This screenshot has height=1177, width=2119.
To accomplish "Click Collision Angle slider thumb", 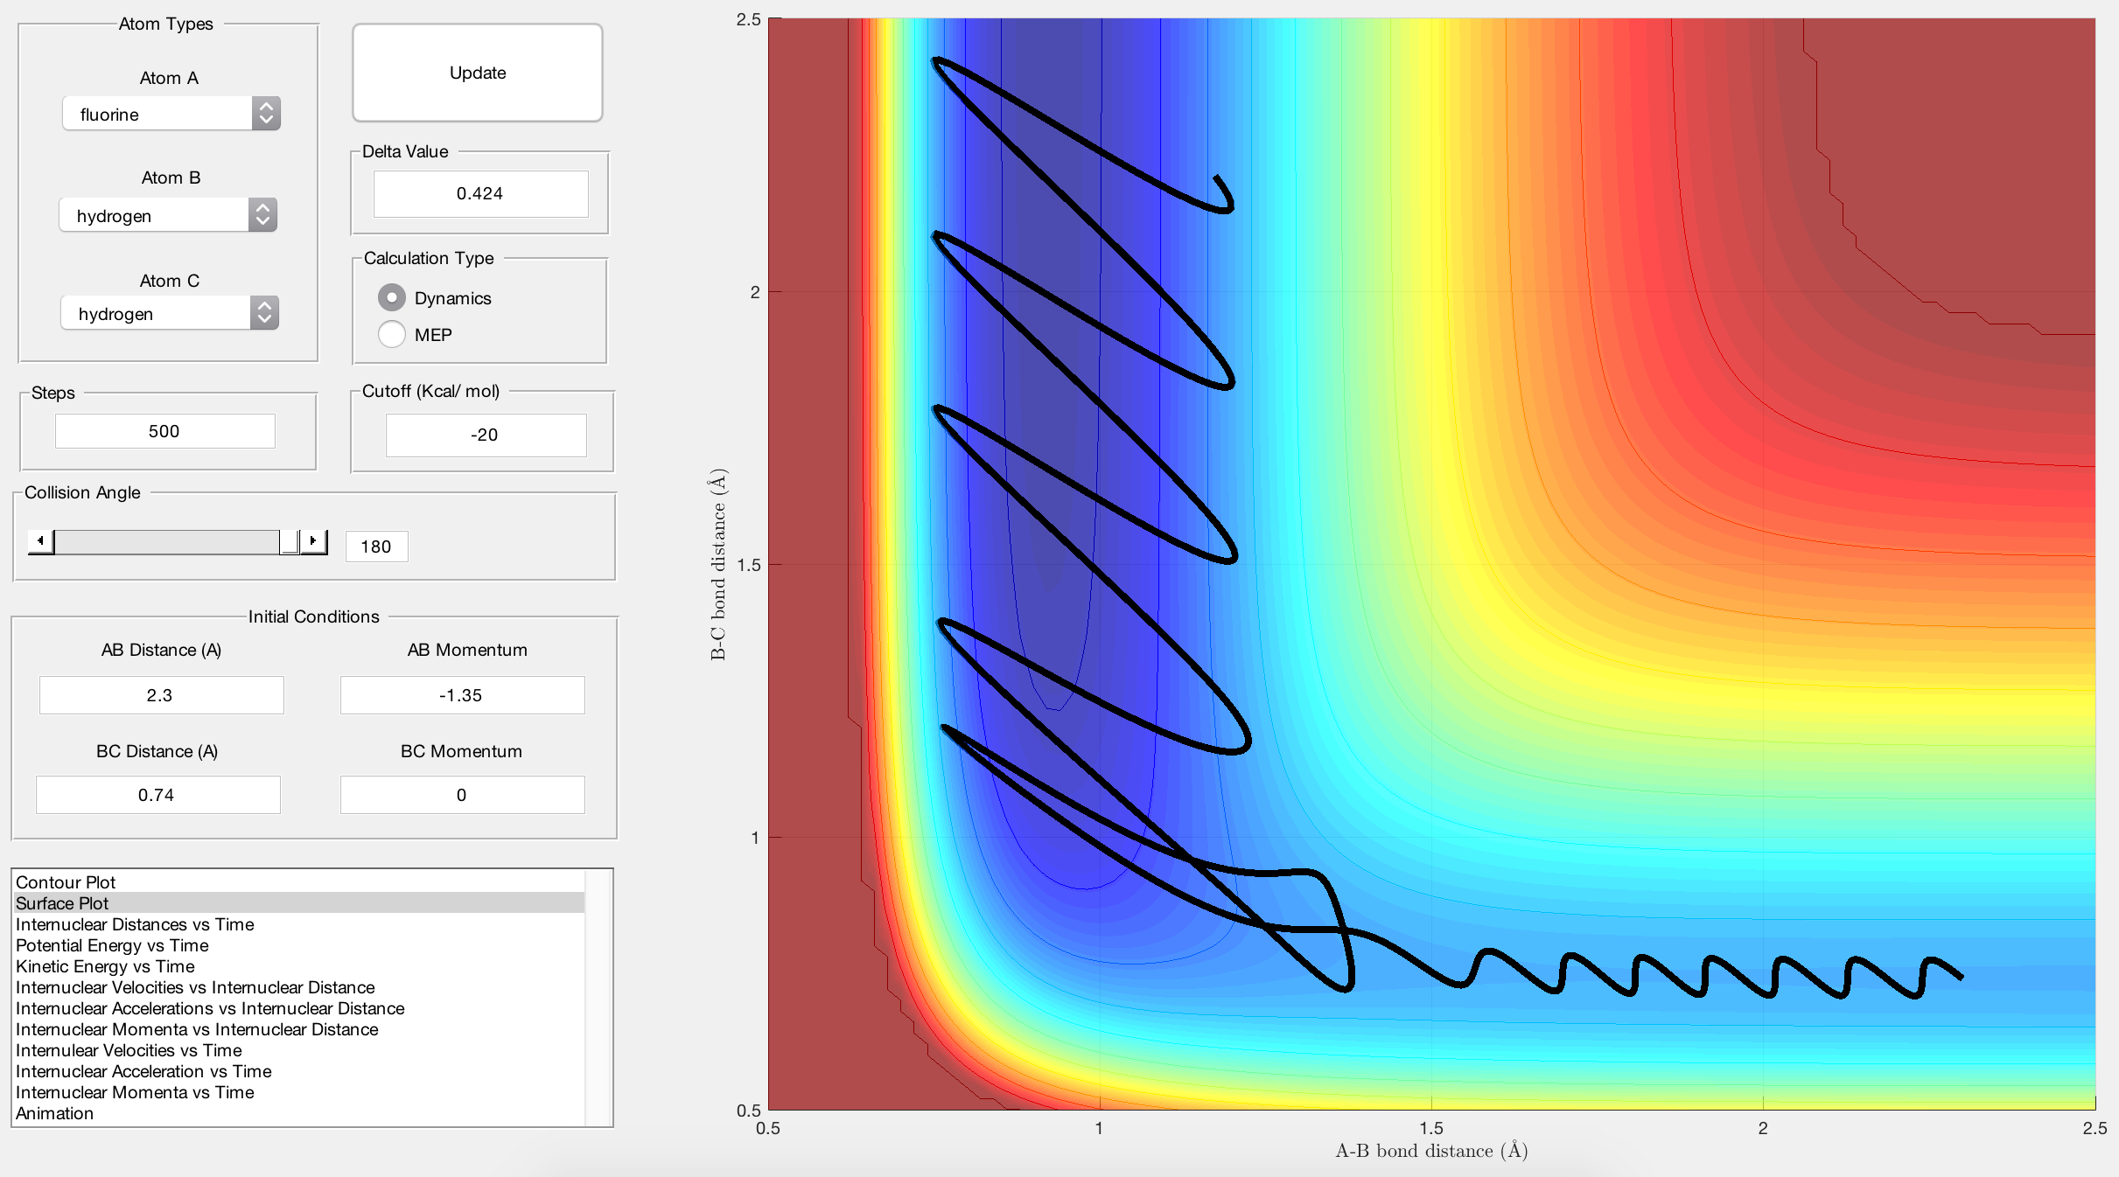I will coord(289,541).
